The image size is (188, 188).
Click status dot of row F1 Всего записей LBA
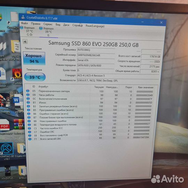(x=30, y=139)
